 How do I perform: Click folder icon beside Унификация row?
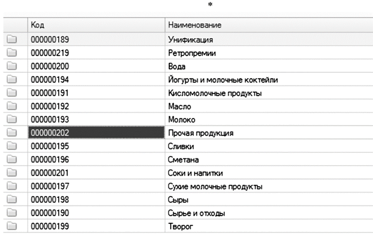pos(12,40)
